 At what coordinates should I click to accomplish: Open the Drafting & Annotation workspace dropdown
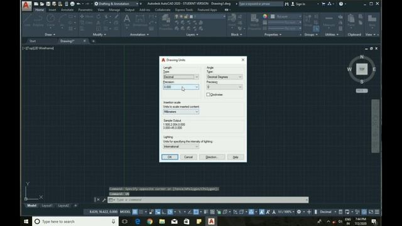coord(117,4)
